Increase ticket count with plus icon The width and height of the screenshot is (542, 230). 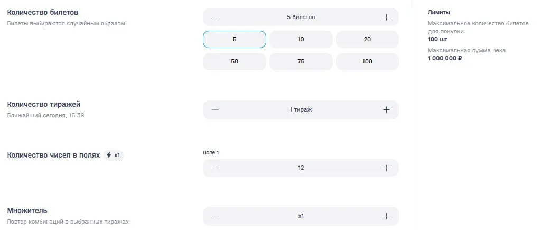[386, 17]
